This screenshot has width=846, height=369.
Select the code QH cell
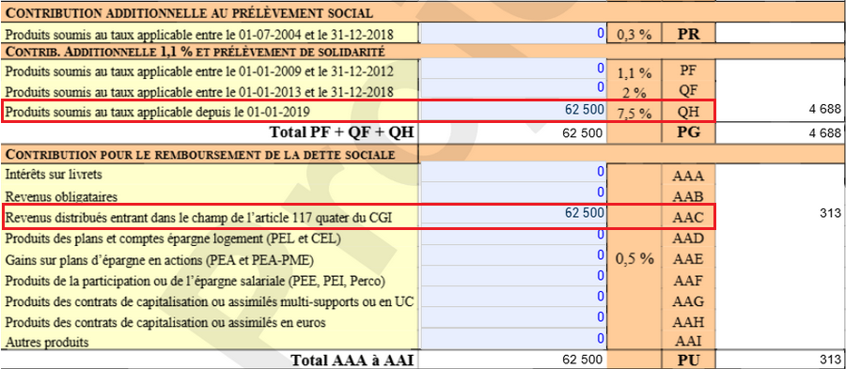point(688,112)
